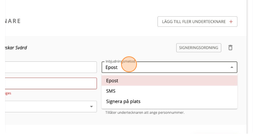Image resolution: width=253 pixels, height=134 pixels.
Task: Click the trash can delete icon
Action: (x=230, y=48)
